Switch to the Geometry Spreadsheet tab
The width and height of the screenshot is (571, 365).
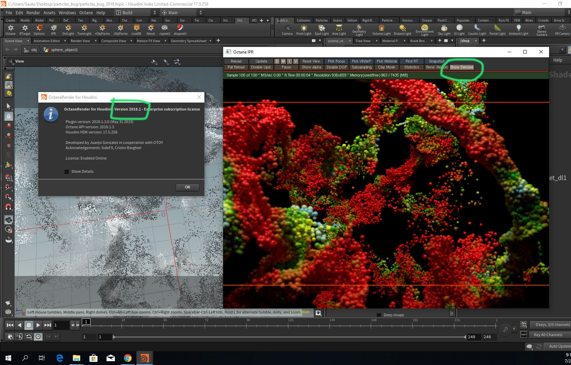188,41
